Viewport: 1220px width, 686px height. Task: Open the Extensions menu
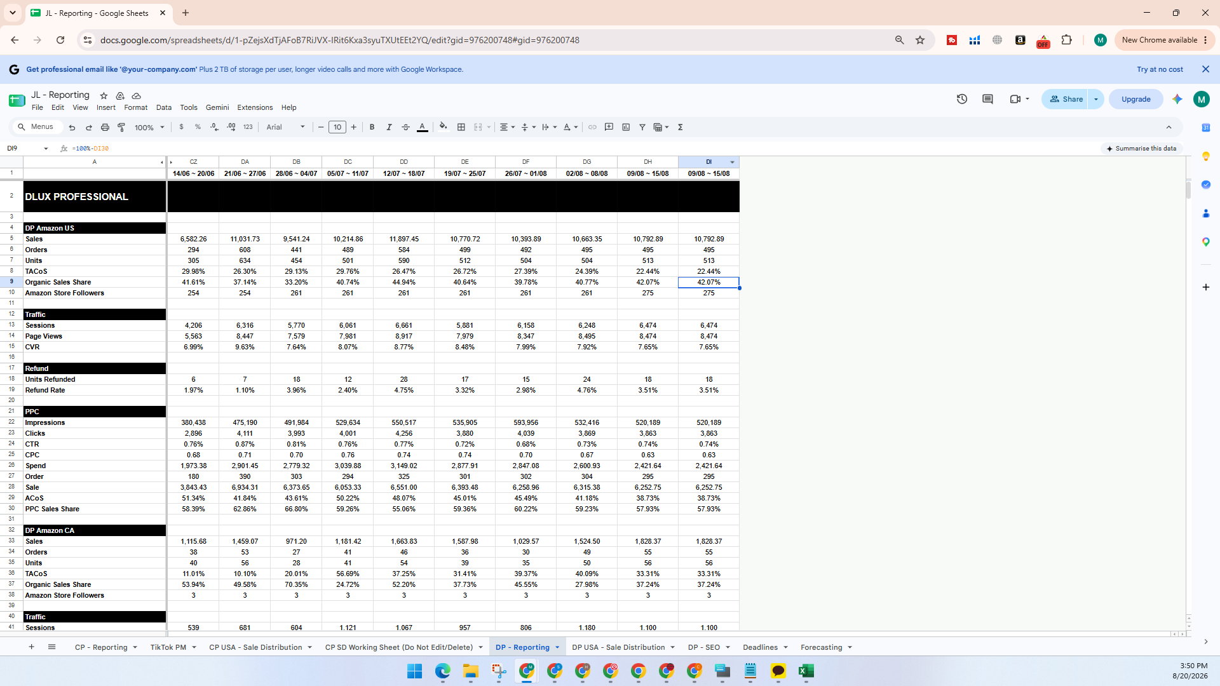point(255,107)
